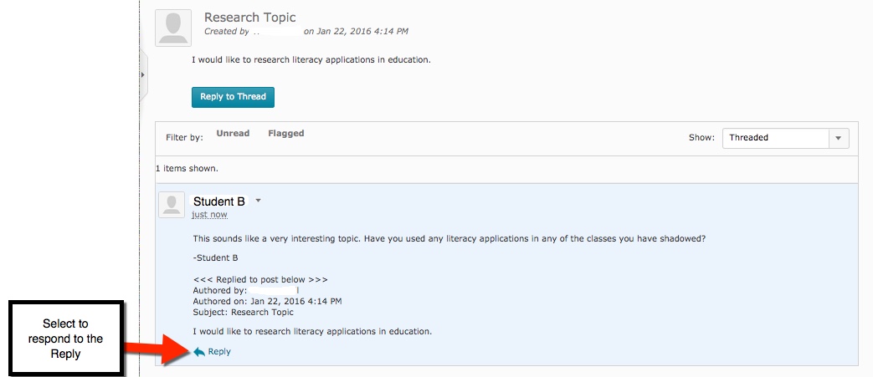
Task: Click the Research Topic thread title
Action: [249, 18]
